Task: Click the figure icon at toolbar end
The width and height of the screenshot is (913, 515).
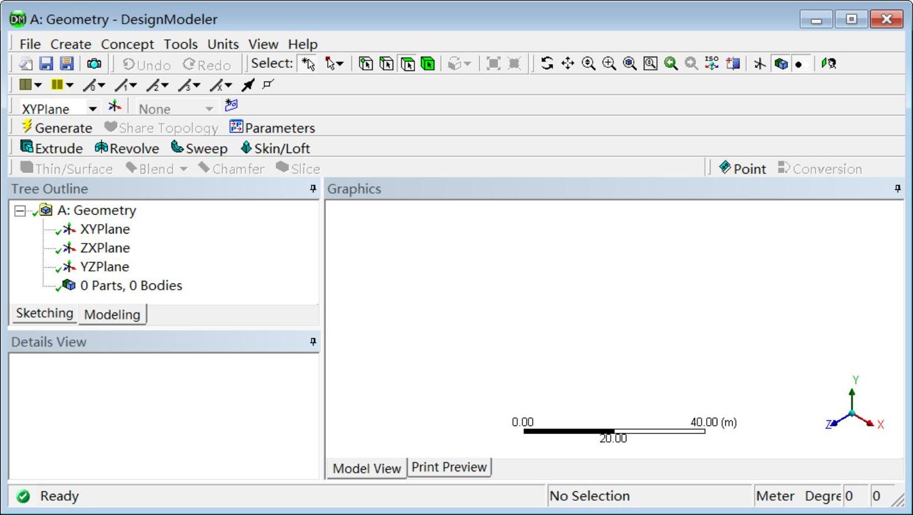Action: coord(828,64)
